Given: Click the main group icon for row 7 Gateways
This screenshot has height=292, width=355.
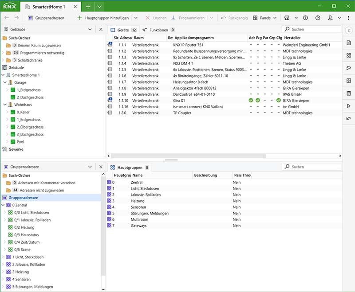Looking at the screenshot, I should point(109,226).
